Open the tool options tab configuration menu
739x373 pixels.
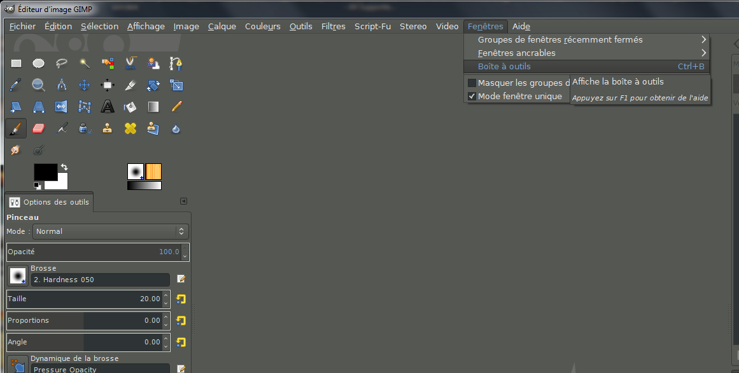point(184,201)
